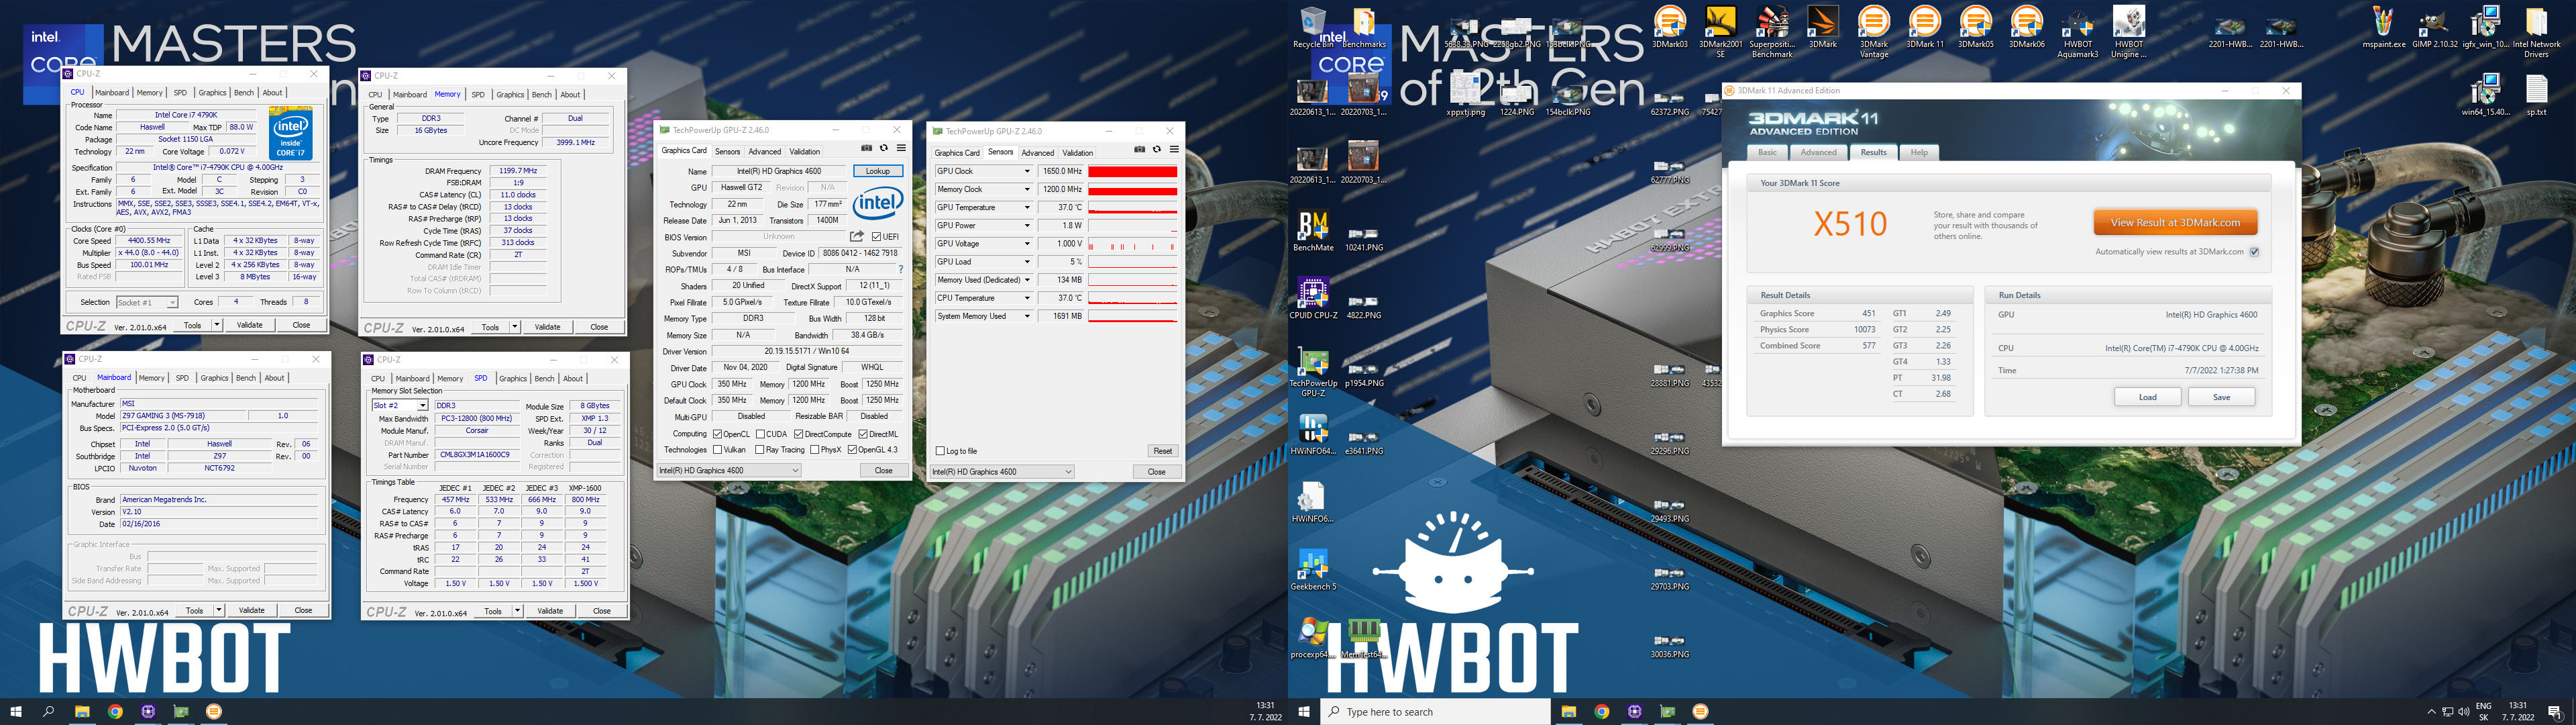
Task: Open the 3DMark06 desktop shortcut
Action: coord(2026,28)
